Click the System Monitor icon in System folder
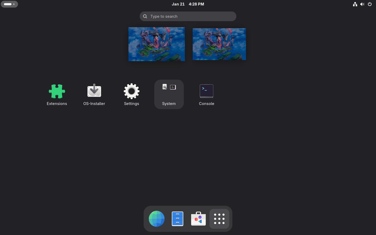 (173, 87)
